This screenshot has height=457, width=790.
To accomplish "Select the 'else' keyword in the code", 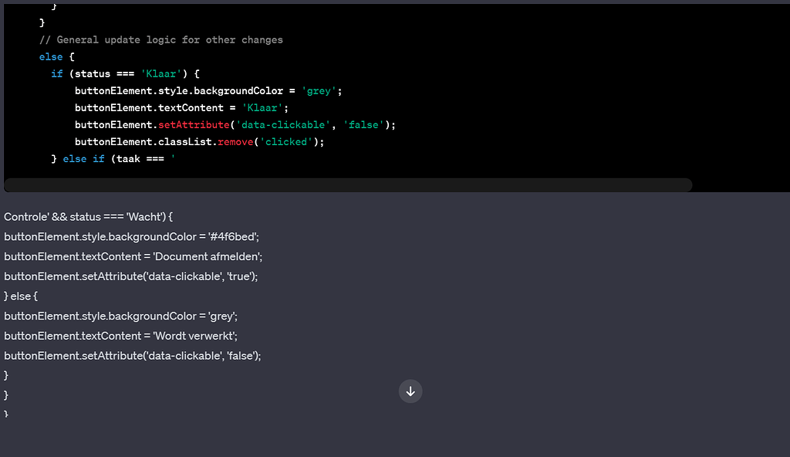I will tap(50, 56).
